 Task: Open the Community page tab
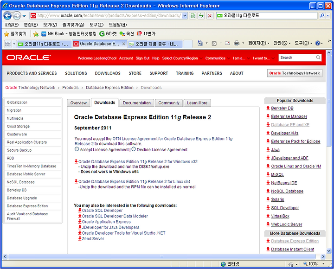tap(169, 103)
